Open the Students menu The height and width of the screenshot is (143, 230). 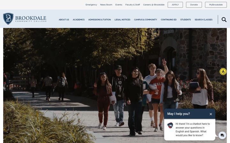[x=185, y=20]
